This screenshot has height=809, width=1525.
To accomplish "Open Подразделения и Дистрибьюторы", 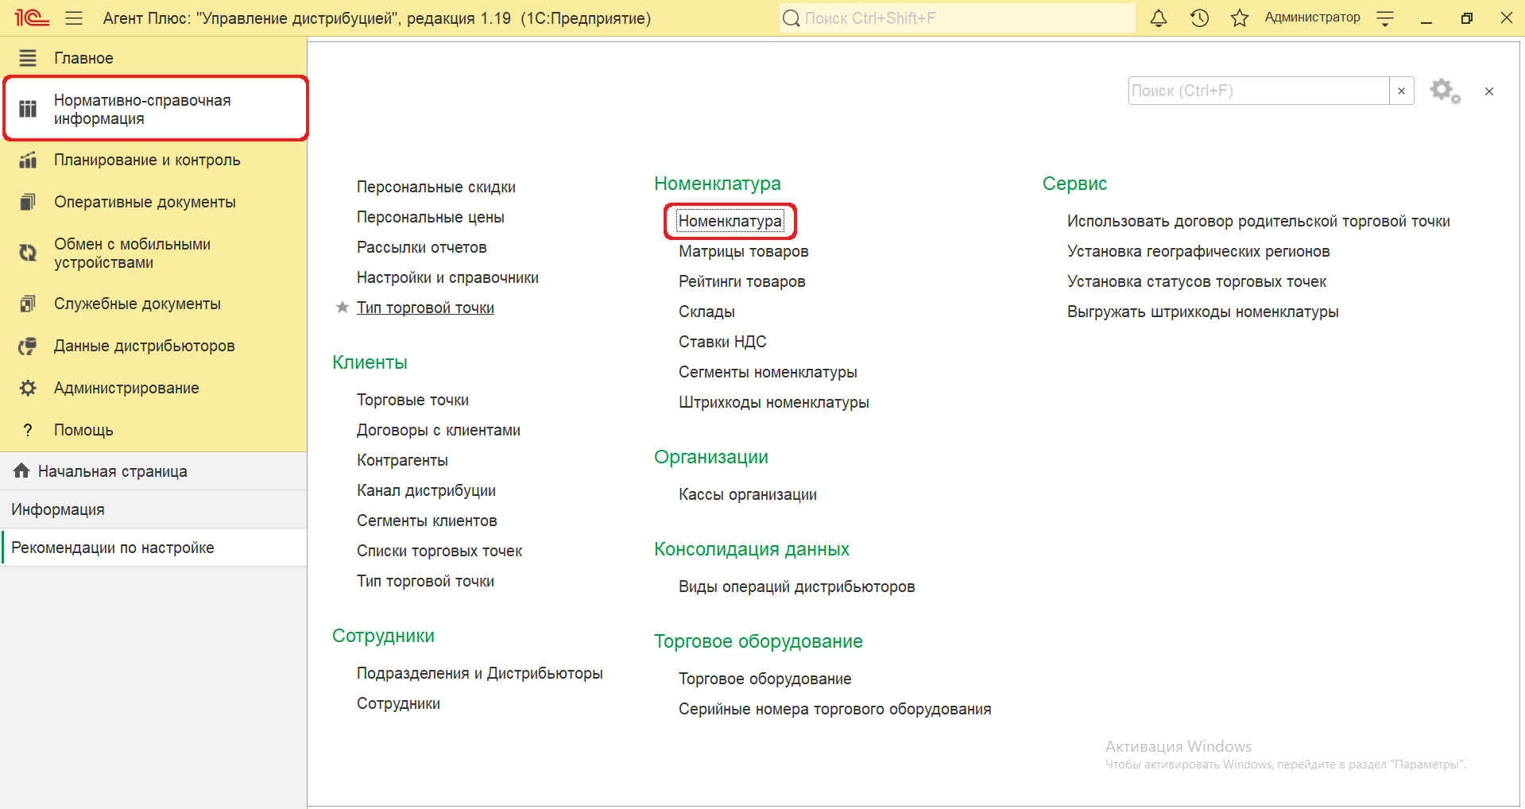I will (479, 673).
